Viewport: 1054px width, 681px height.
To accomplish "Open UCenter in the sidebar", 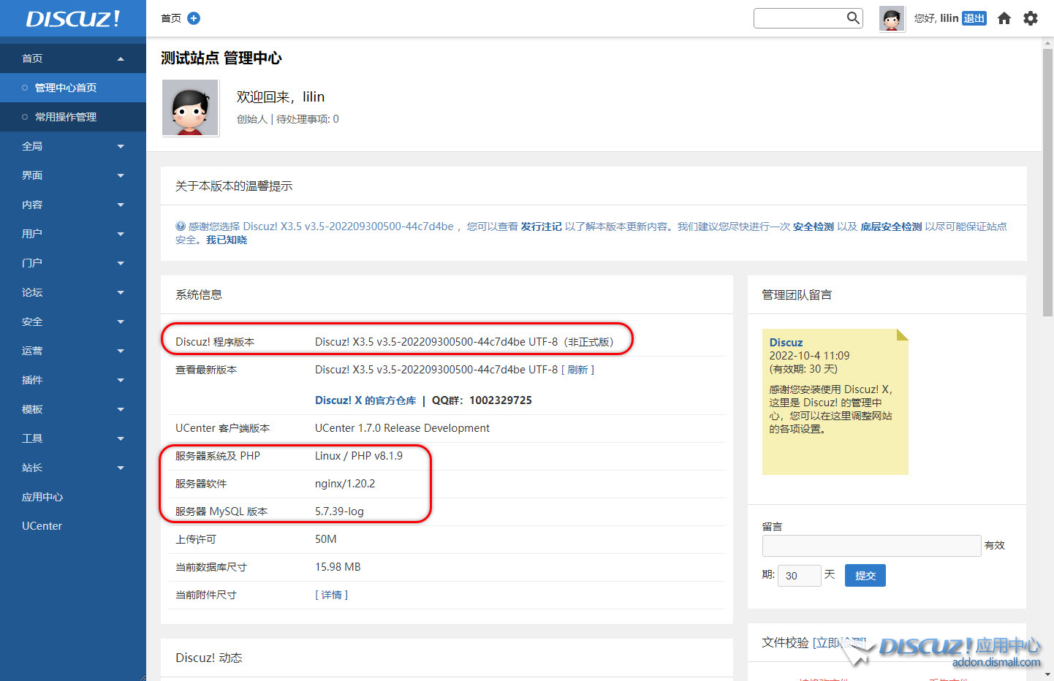I will [73, 526].
